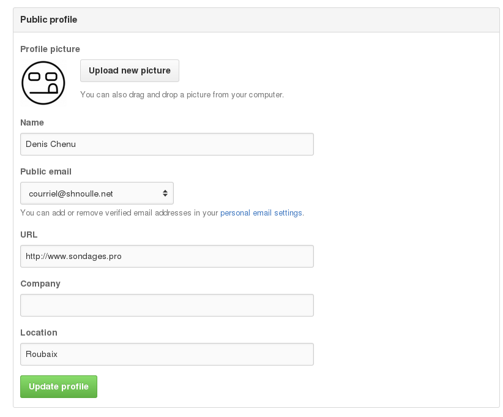
Task: Select the empty Company text box
Action: (x=166, y=305)
